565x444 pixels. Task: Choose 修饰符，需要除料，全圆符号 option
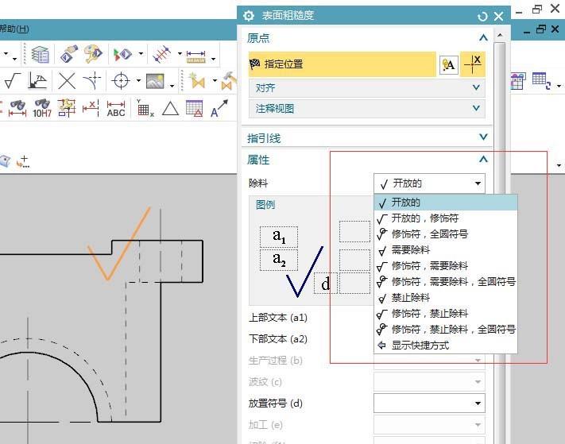446,282
